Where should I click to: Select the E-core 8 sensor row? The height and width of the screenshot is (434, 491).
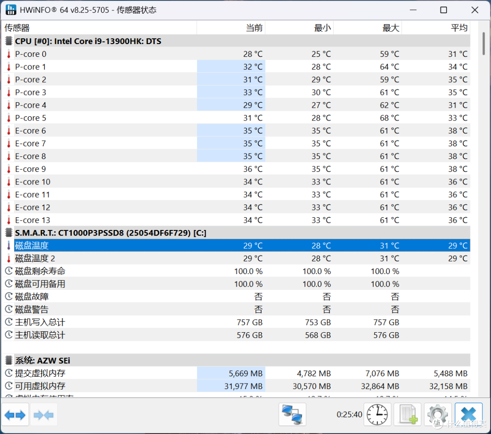tap(236, 156)
